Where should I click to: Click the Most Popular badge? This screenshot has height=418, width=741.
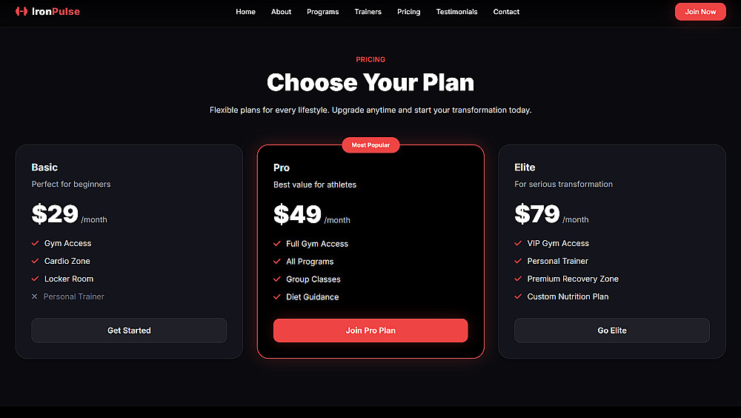point(370,145)
